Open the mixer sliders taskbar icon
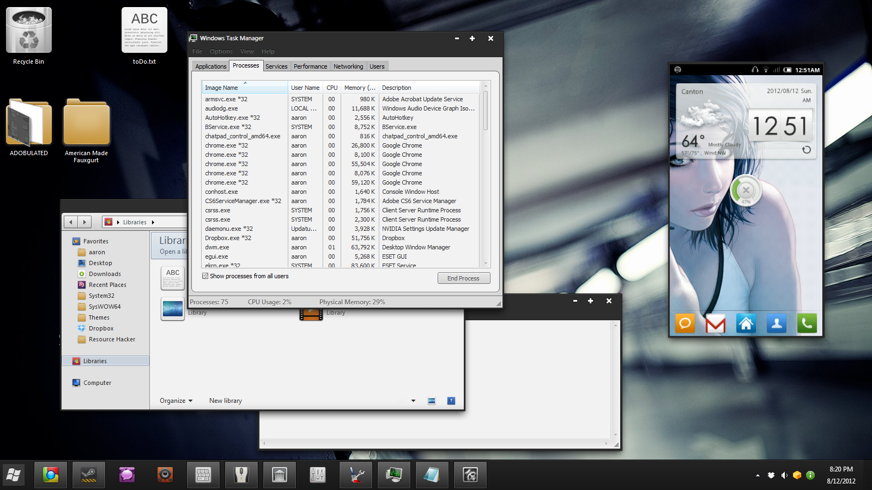This screenshot has width=872, height=490. click(318, 475)
